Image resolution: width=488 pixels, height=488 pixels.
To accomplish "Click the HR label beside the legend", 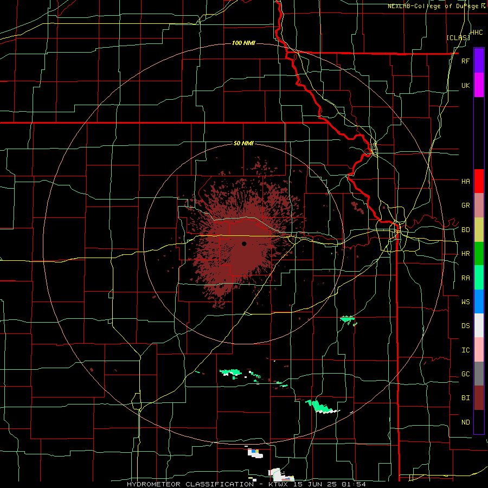I will [x=465, y=254].
